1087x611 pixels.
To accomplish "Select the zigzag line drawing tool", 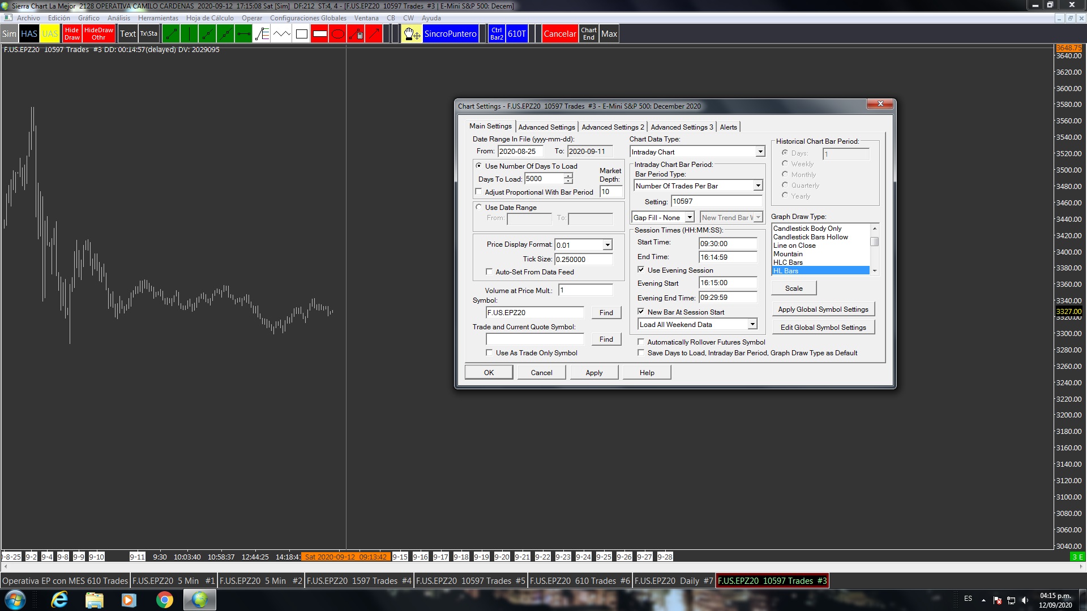I will click(x=281, y=34).
